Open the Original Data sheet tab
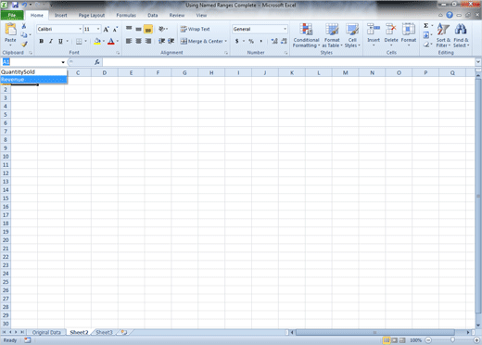This screenshot has width=482, height=345. pyautogui.click(x=46, y=332)
